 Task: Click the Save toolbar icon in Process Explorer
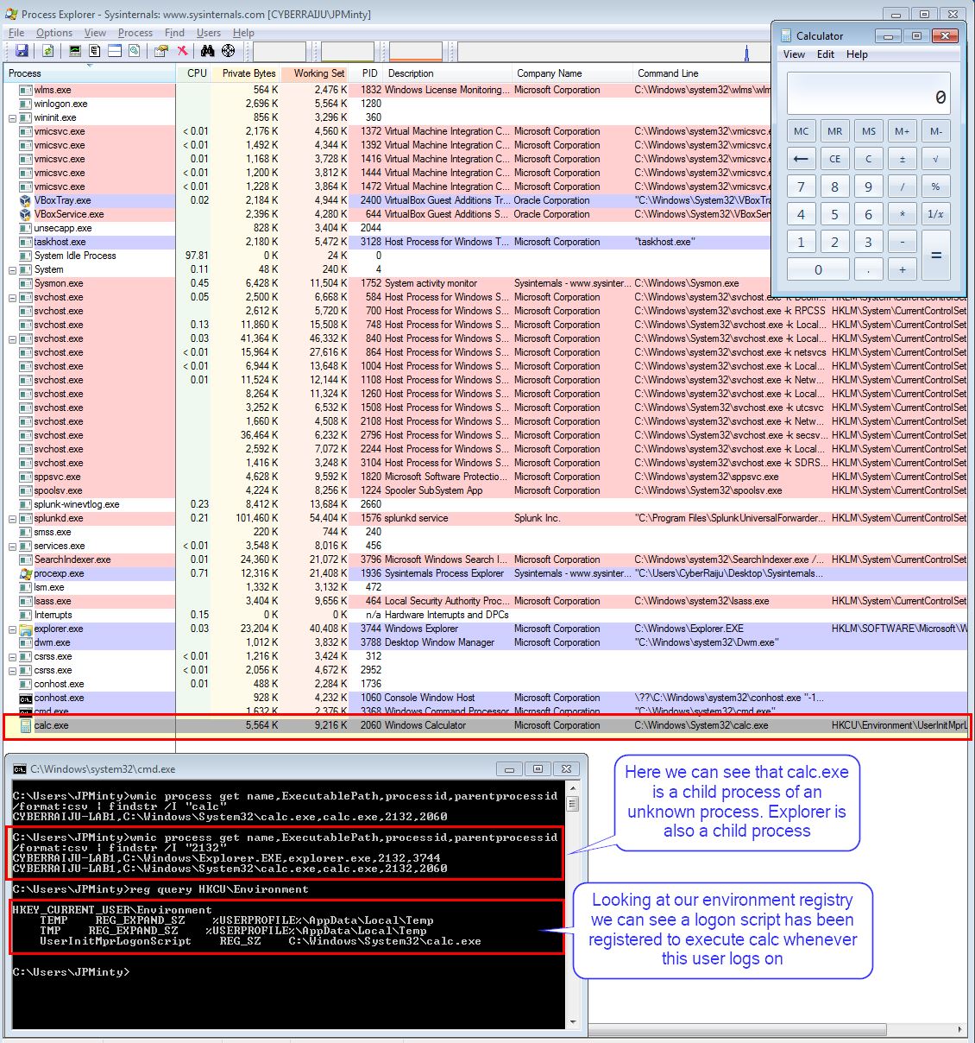click(22, 51)
